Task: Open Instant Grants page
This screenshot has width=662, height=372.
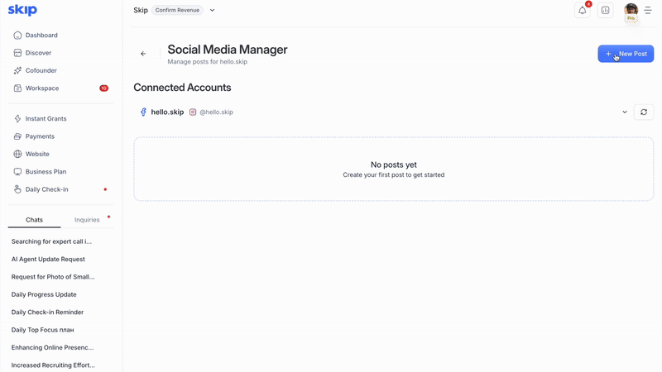Action: (46, 119)
